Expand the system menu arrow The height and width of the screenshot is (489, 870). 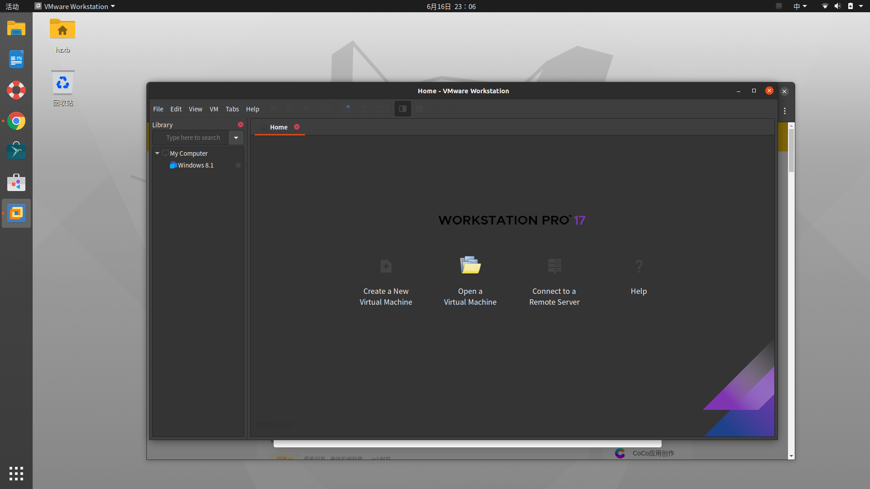(861, 6)
